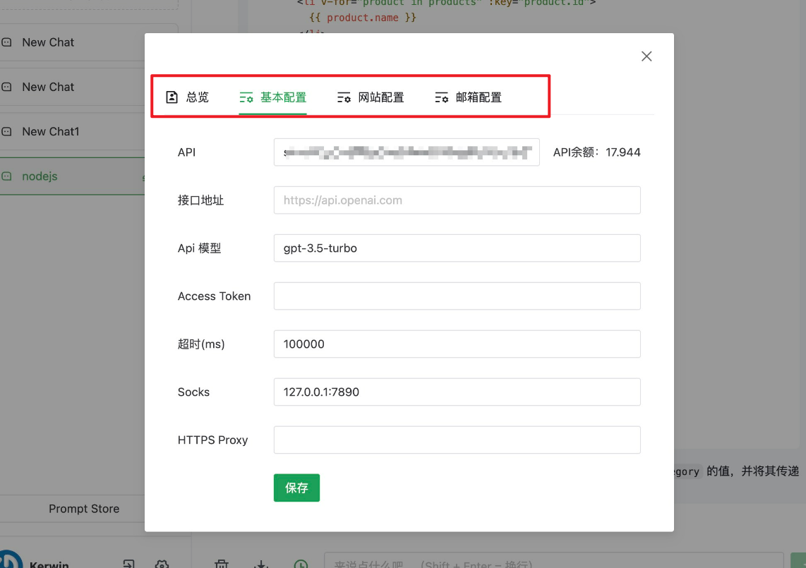Click the download export icon below the chat
Screen dimensions: 806x568
pyautogui.click(x=260, y=562)
